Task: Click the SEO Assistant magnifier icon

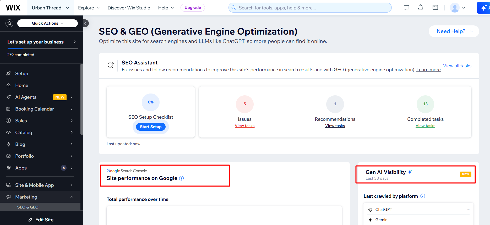Action: click(x=111, y=65)
